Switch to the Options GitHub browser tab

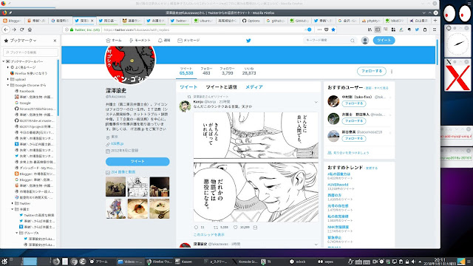point(252,21)
